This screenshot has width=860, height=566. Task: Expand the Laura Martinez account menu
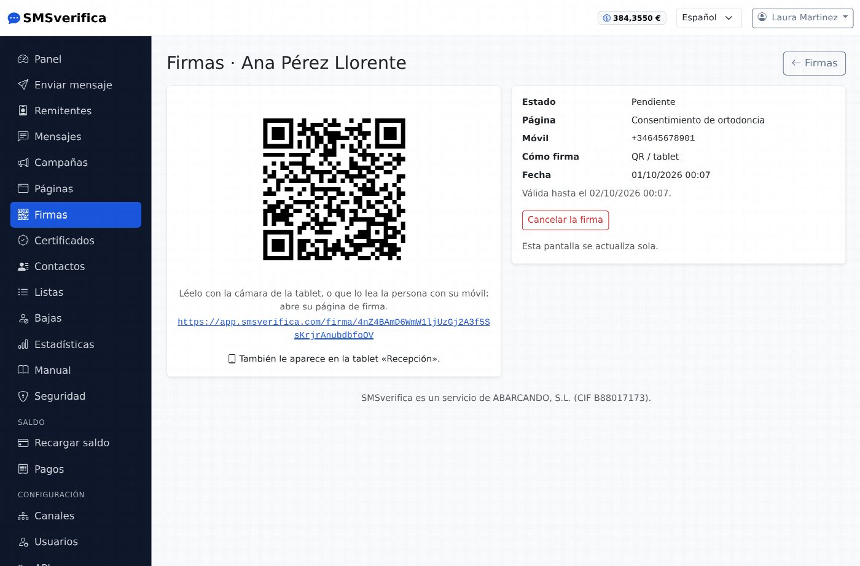[x=802, y=18]
